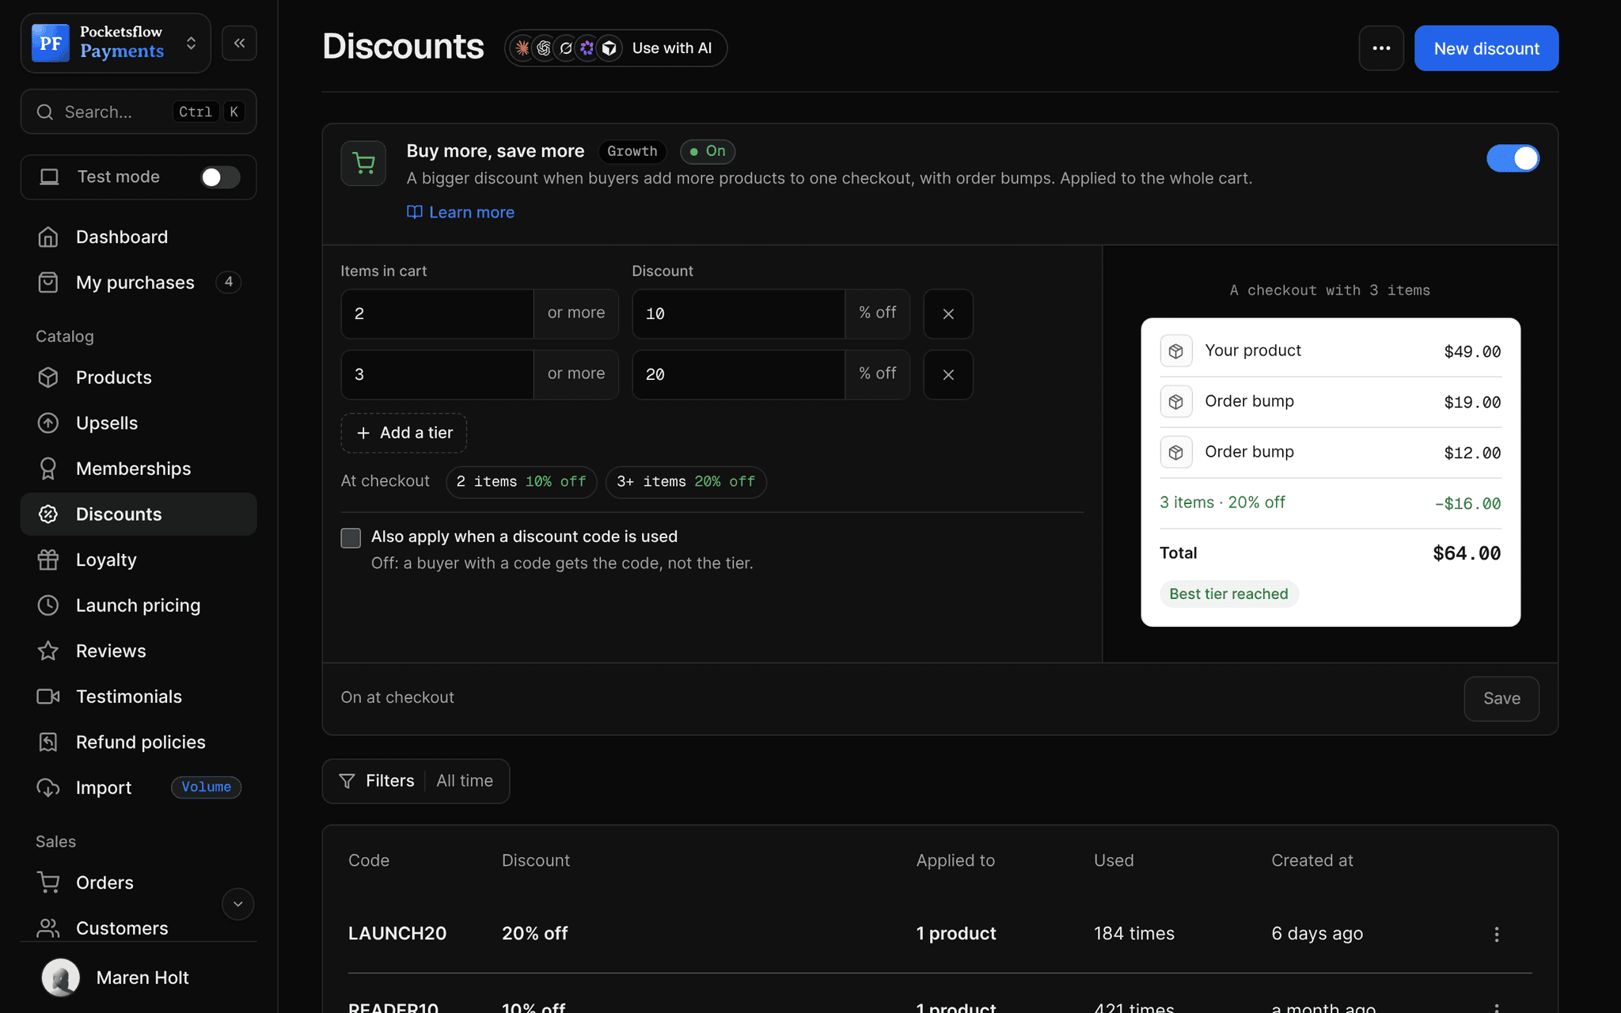This screenshot has height=1013, width=1621.
Task: Edit items-in-cart field showing 2
Action: (x=437, y=313)
